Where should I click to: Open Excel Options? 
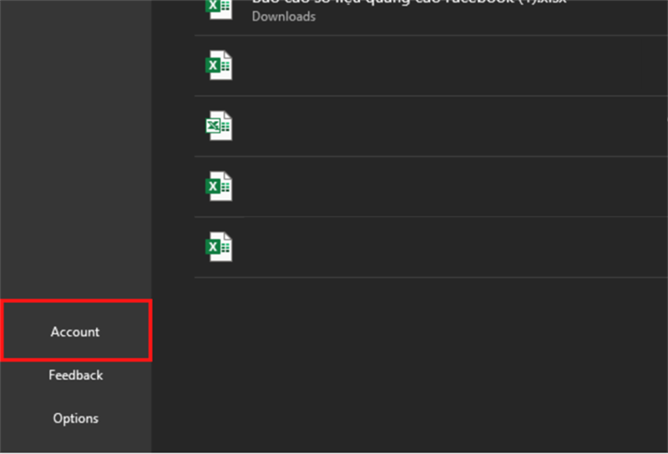(x=75, y=418)
